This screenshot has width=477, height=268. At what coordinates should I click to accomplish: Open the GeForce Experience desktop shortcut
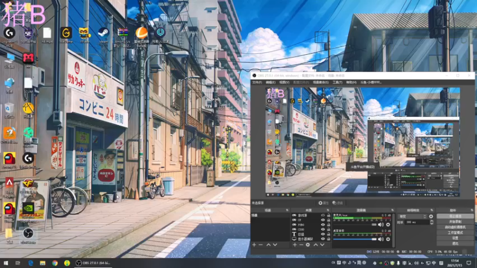tap(28, 208)
